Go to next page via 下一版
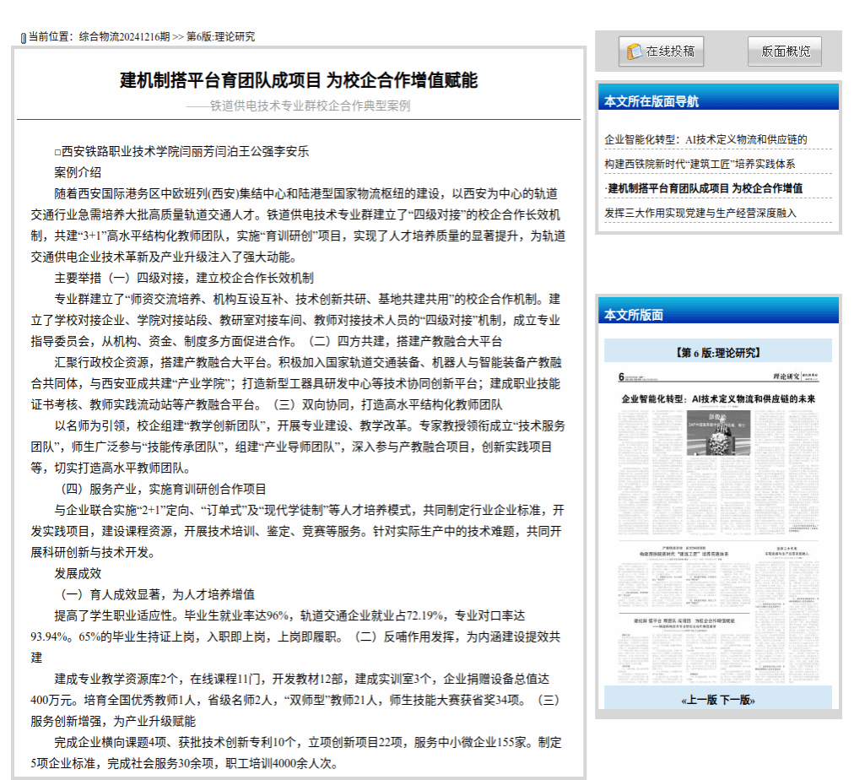 point(735,700)
